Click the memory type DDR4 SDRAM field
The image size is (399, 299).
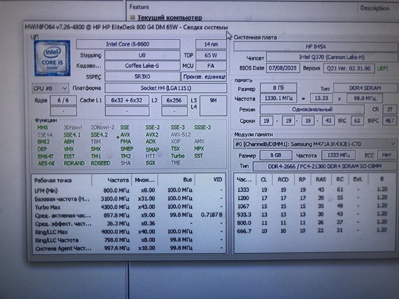click(x=365, y=88)
